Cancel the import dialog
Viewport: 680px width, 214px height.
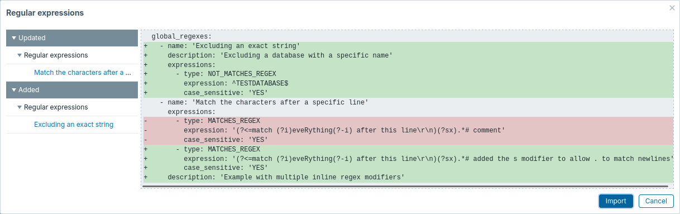[656, 201]
